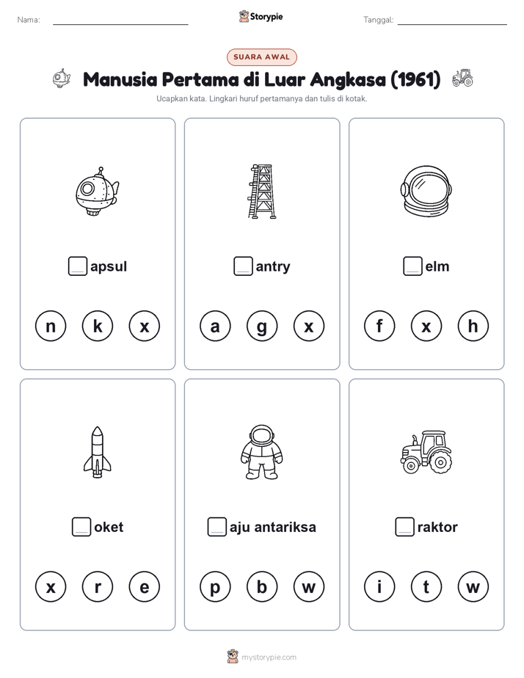Select letter k under apsul
524x678 pixels.
pyautogui.click(x=98, y=326)
